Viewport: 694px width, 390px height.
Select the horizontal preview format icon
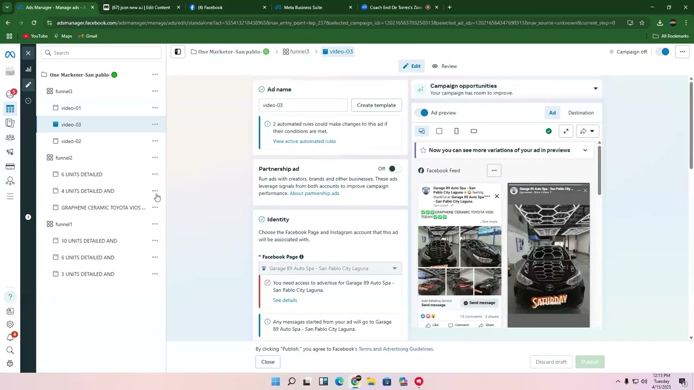click(x=474, y=131)
